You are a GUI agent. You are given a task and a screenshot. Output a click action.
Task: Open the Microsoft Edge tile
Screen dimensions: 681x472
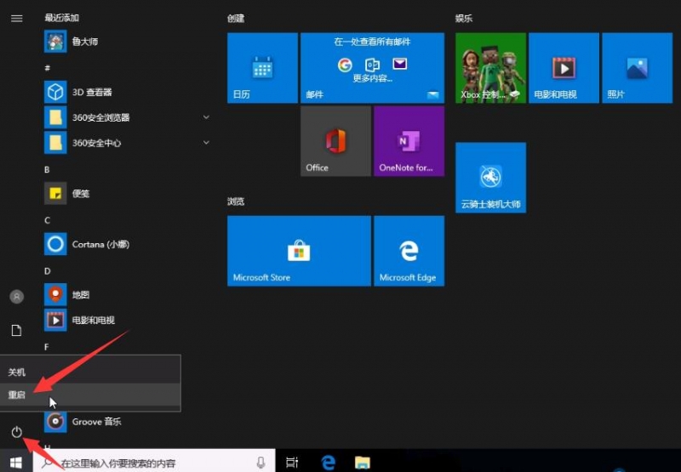point(409,251)
